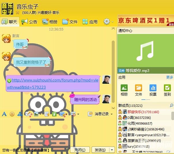Select member D调(360372356)
The height and width of the screenshot is (154, 174).
145,118
